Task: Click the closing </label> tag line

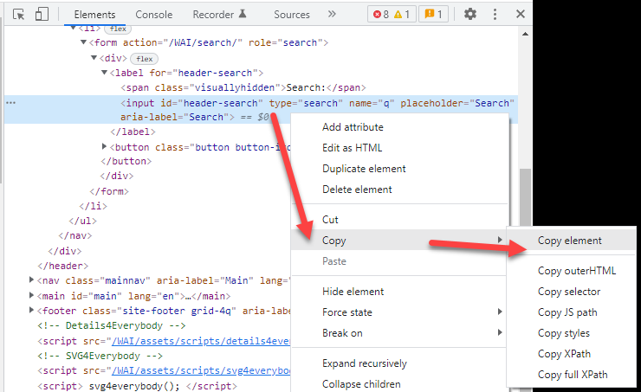Action: (x=133, y=132)
